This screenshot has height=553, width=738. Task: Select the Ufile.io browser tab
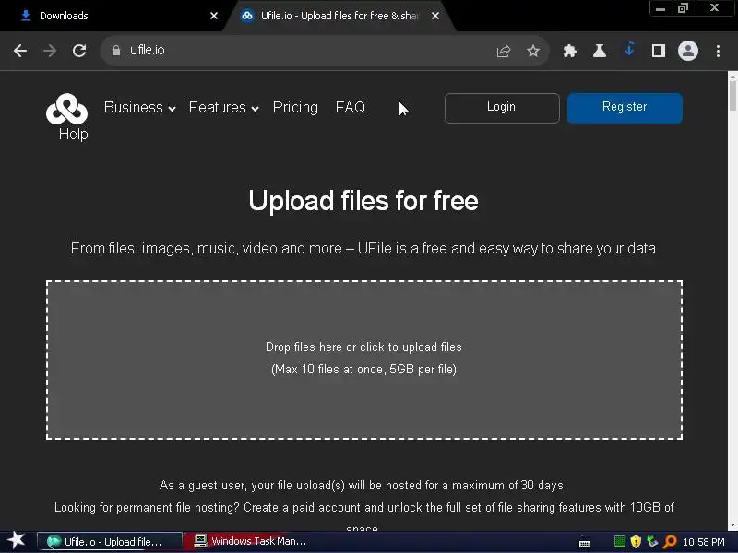tap(339, 16)
